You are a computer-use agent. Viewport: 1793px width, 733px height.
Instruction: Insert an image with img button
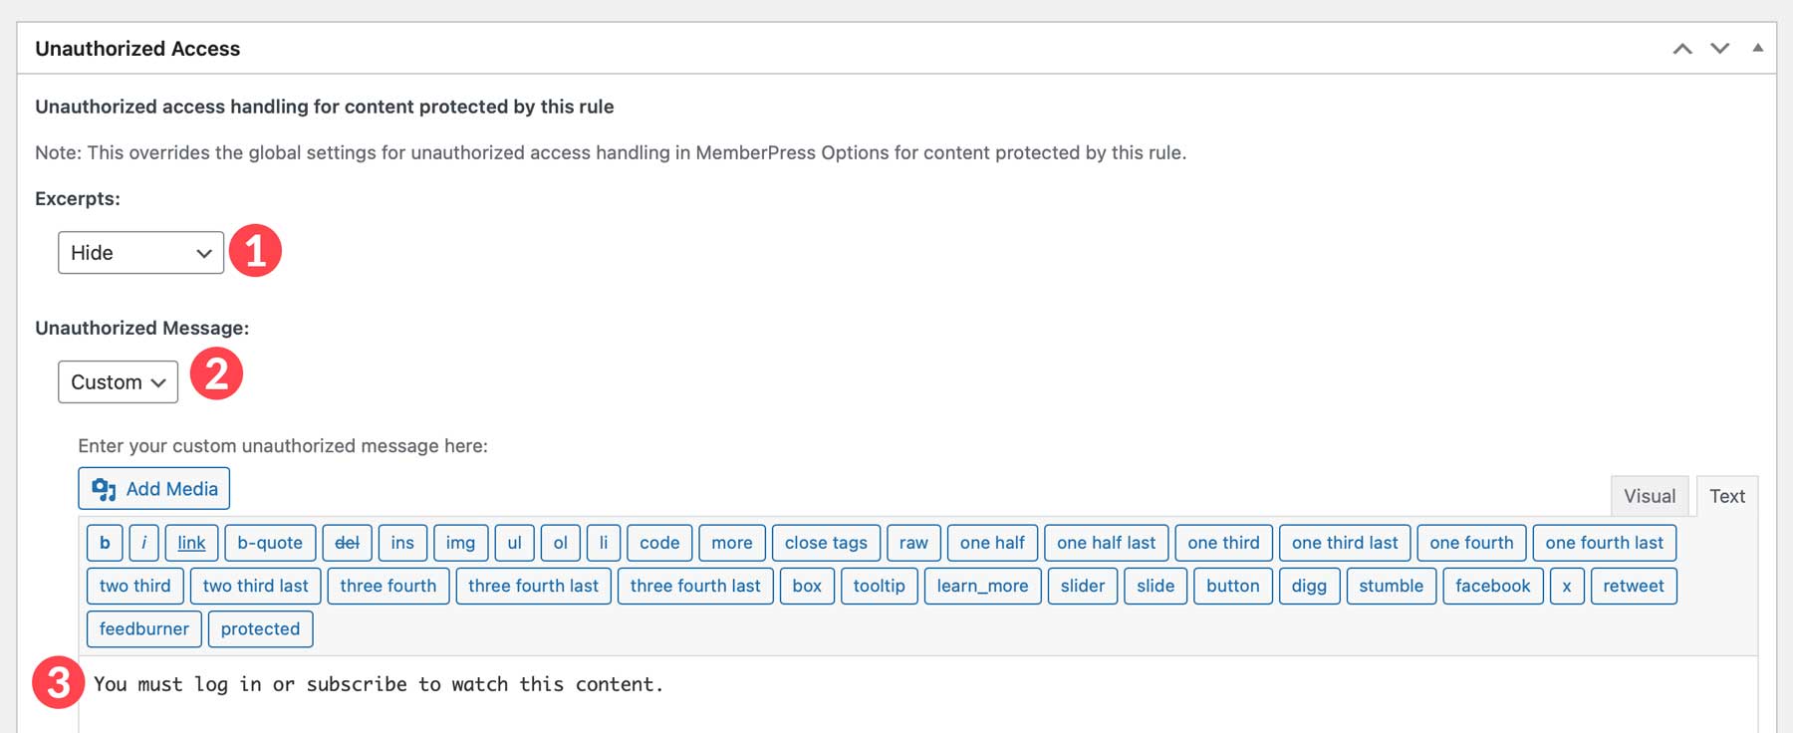[460, 543]
